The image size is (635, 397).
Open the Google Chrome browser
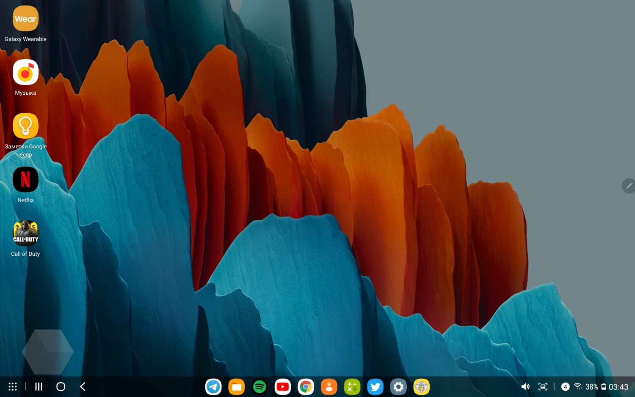coord(306,387)
